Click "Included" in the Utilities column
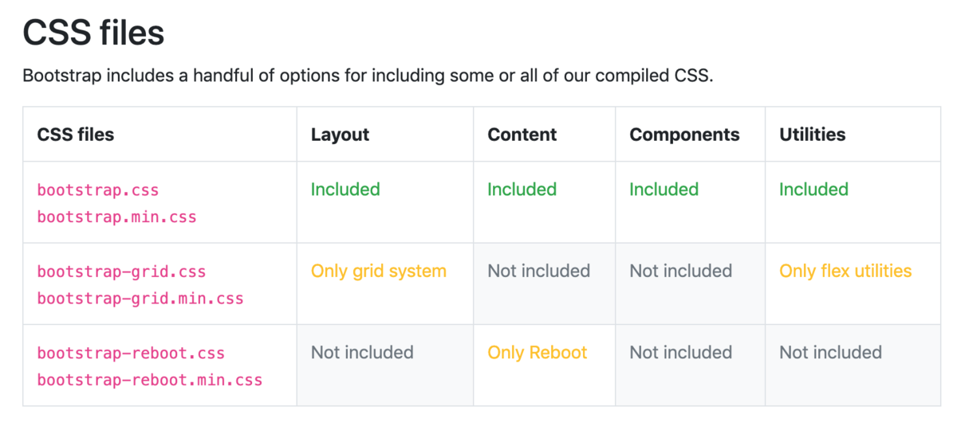The width and height of the screenshot is (957, 430). coord(813,190)
